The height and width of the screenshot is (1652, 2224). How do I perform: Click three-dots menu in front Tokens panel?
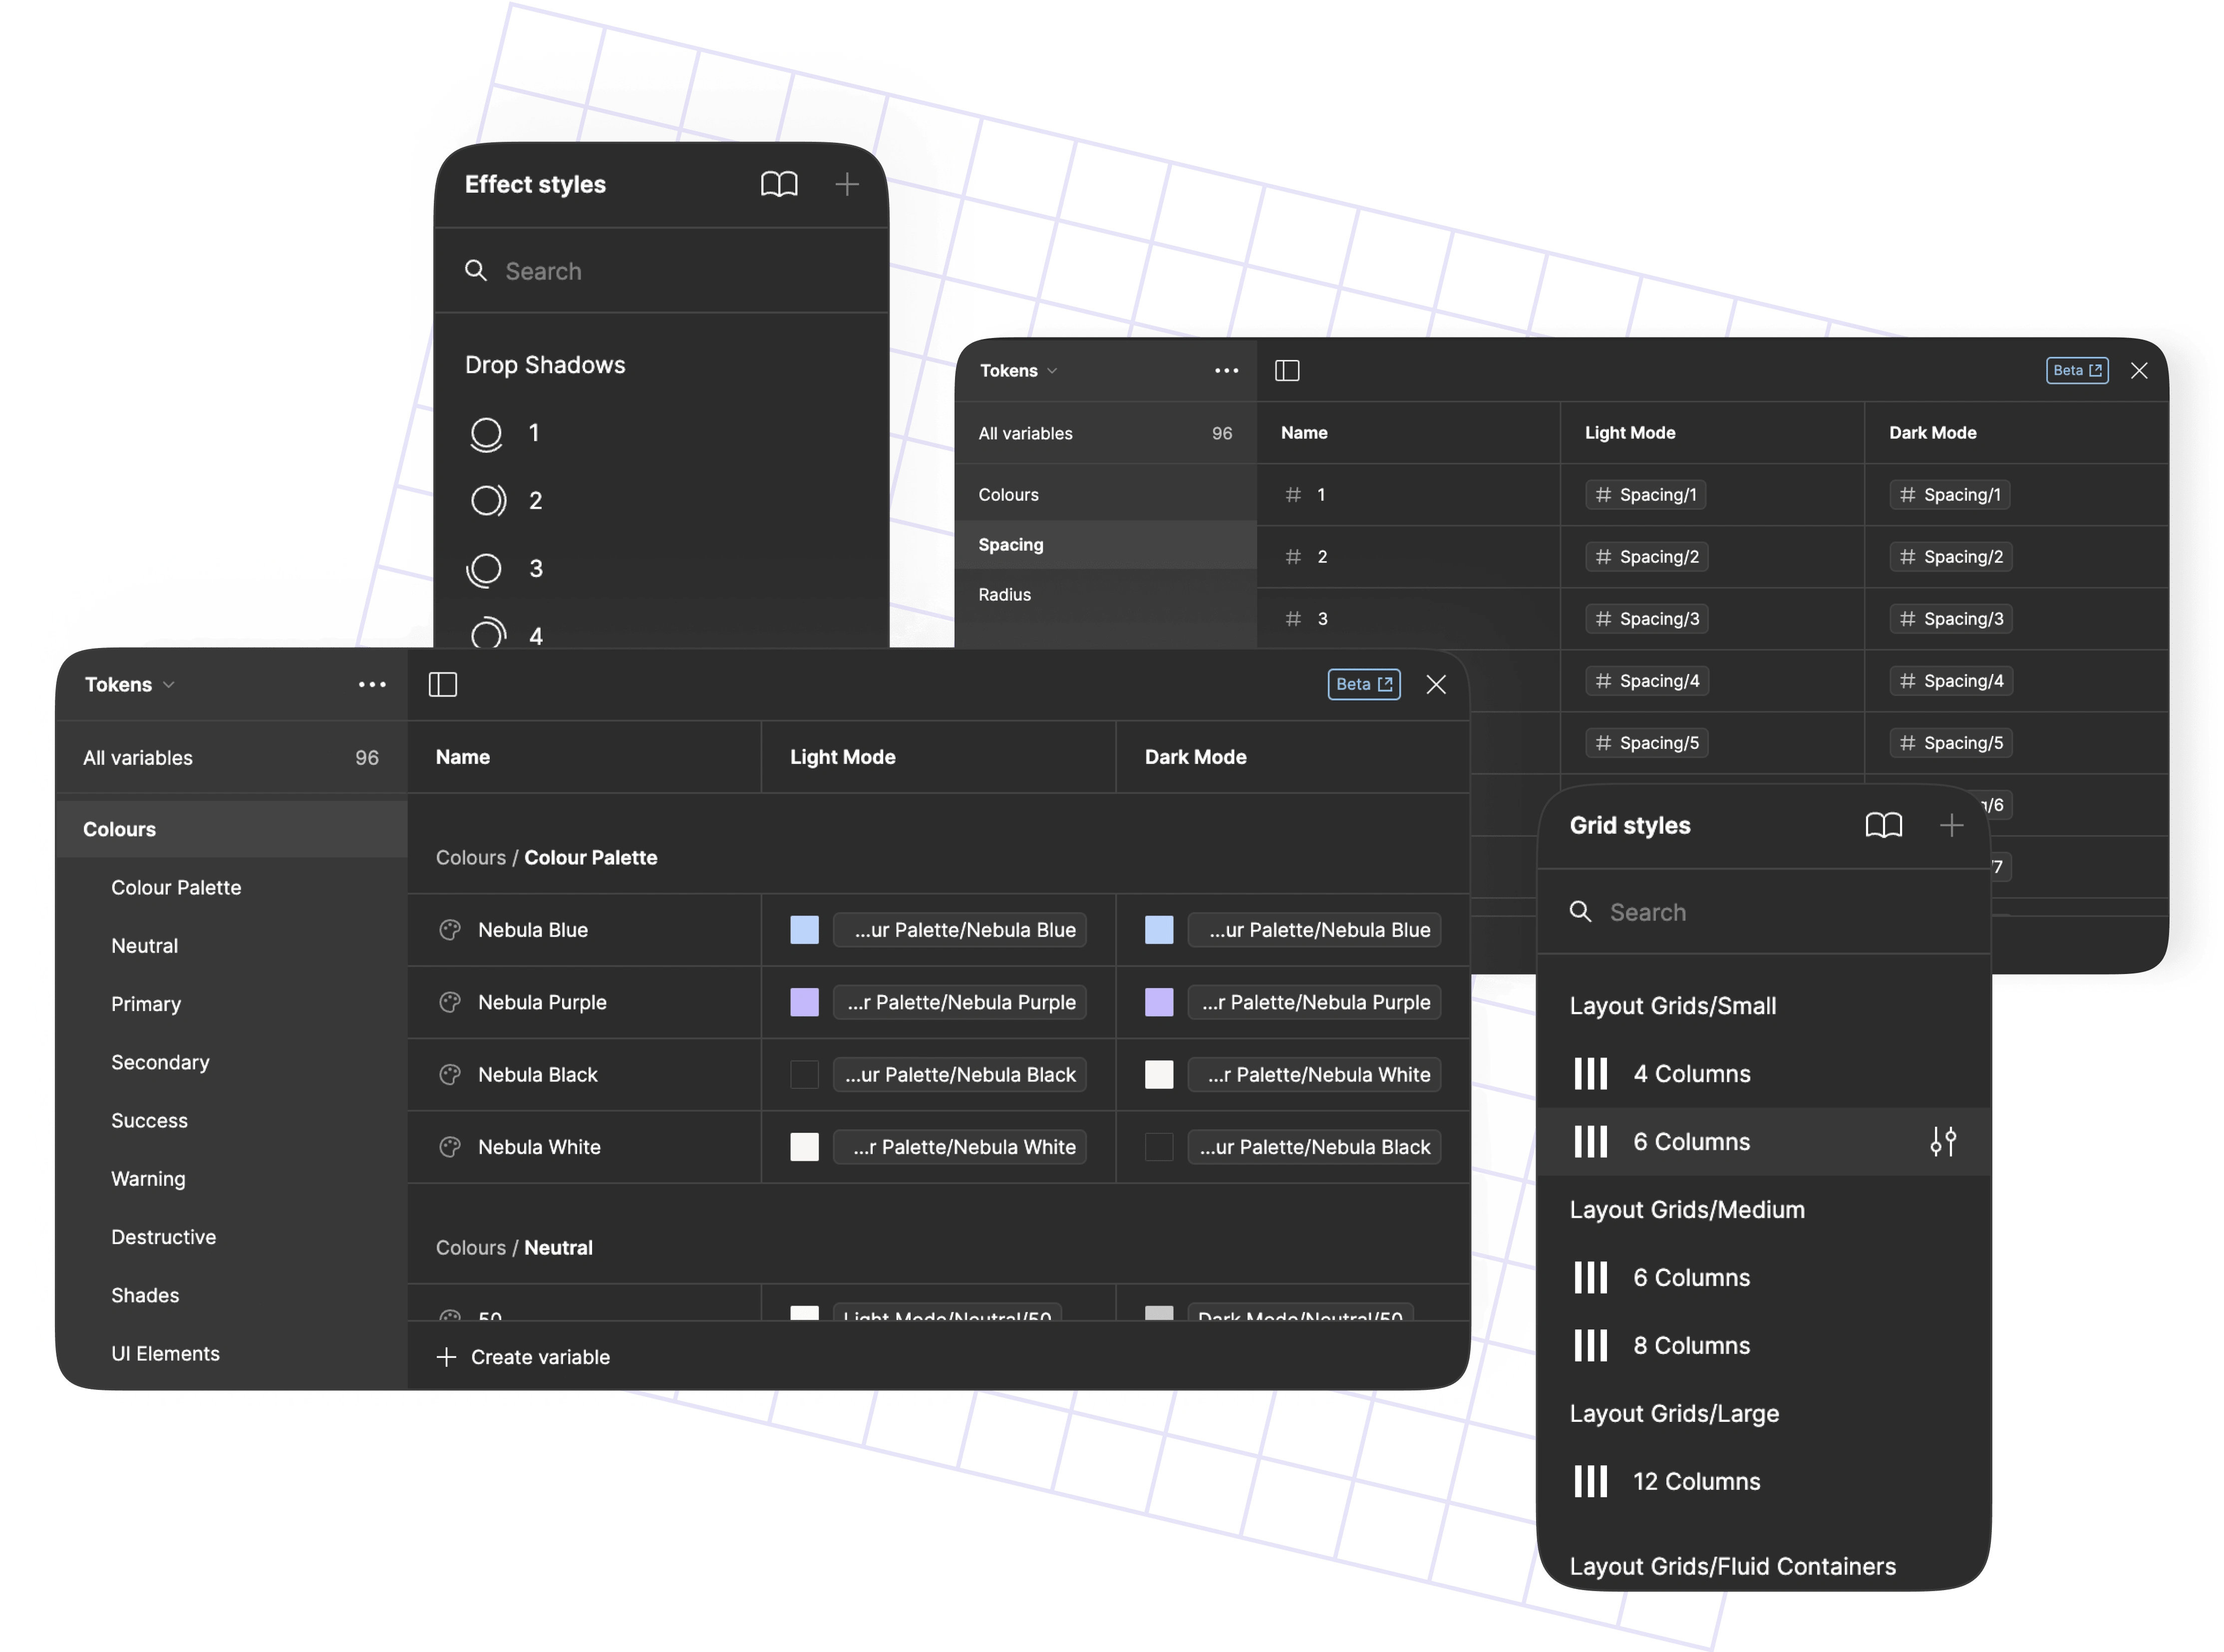tap(372, 684)
